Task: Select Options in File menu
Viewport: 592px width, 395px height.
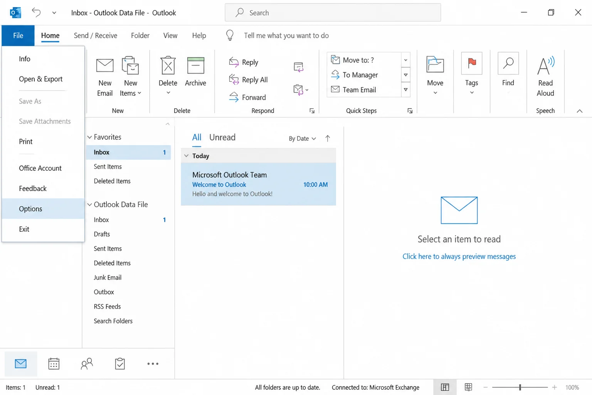Action: [43, 209]
